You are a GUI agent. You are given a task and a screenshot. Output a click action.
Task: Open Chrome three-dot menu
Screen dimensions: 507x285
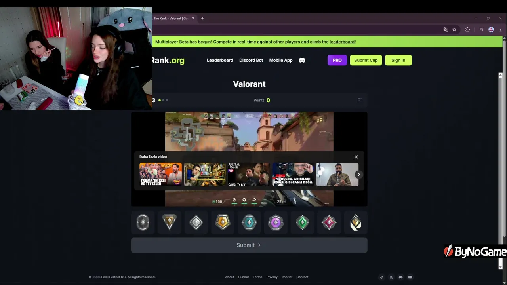pyautogui.click(x=501, y=30)
